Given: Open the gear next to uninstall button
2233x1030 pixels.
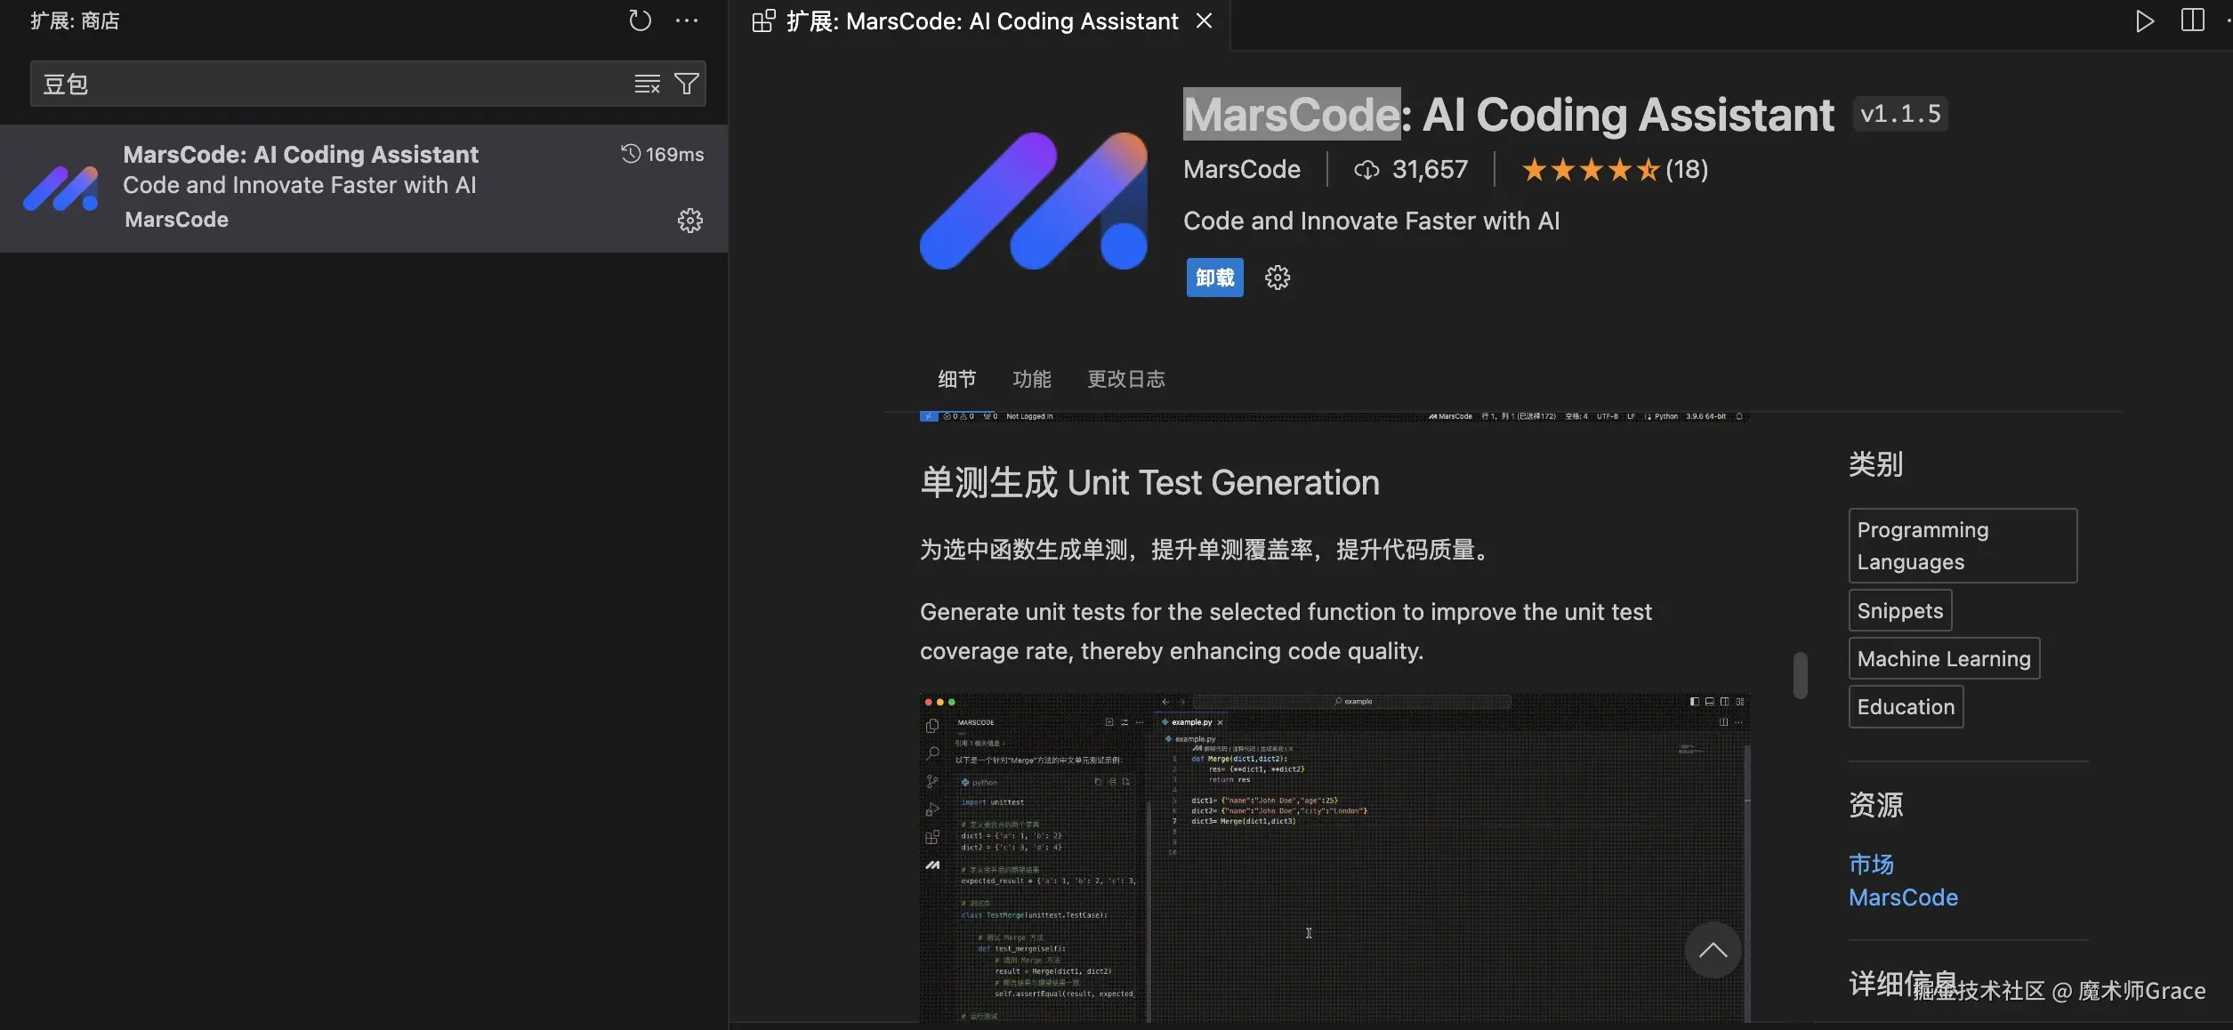Looking at the screenshot, I should 1278,278.
